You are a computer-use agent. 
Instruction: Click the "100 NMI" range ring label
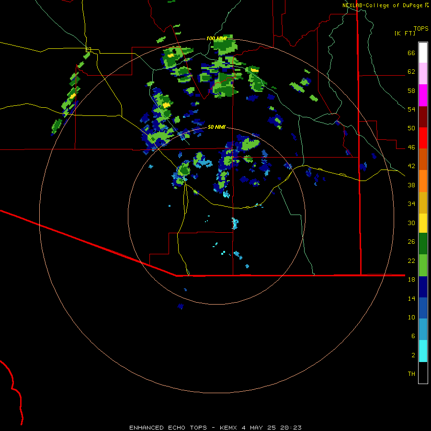(216, 38)
